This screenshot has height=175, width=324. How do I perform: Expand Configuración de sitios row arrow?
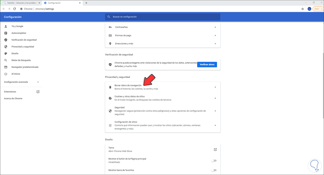(x=215, y=125)
